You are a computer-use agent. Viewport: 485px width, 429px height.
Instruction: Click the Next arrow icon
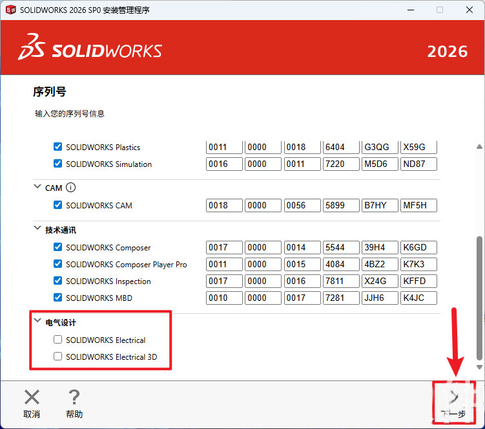tap(454, 396)
